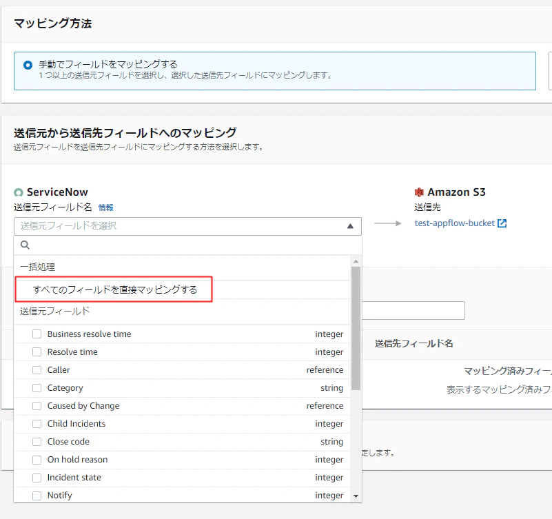
Task: Click the dropdown search input field
Action: click(187, 245)
